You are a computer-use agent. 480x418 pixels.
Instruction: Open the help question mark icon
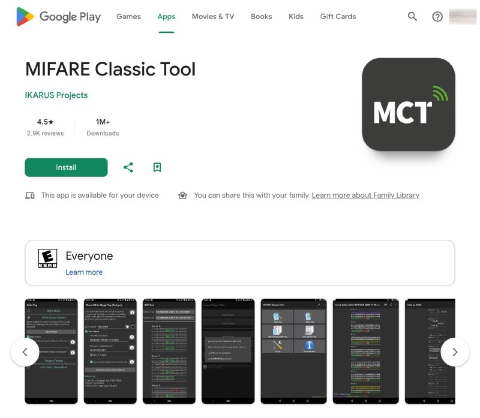click(437, 17)
